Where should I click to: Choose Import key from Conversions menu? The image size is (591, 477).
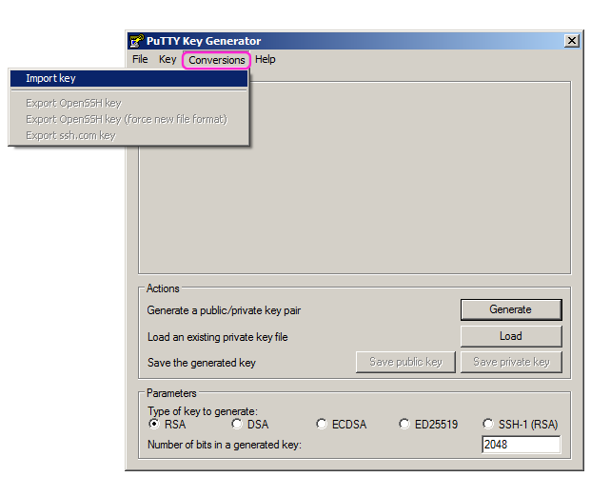pos(128,78)
